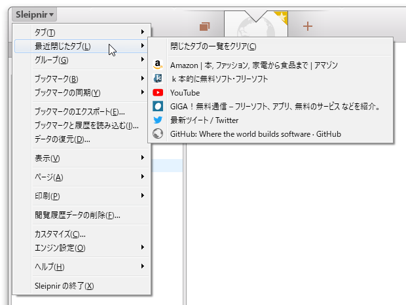Choose カスタマイズ(C)...
Viewport: 406px width, 305px height.
coord(82,234)
